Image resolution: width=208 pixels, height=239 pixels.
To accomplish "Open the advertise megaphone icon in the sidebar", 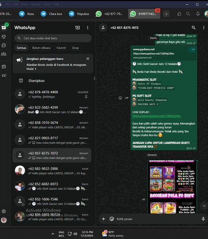I will point(4,76).
